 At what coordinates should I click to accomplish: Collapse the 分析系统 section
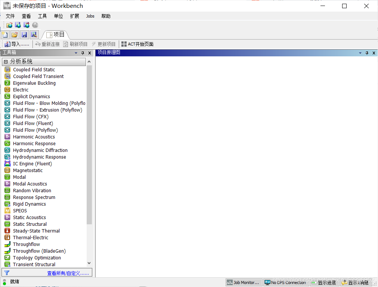click(x=6, y=62)
